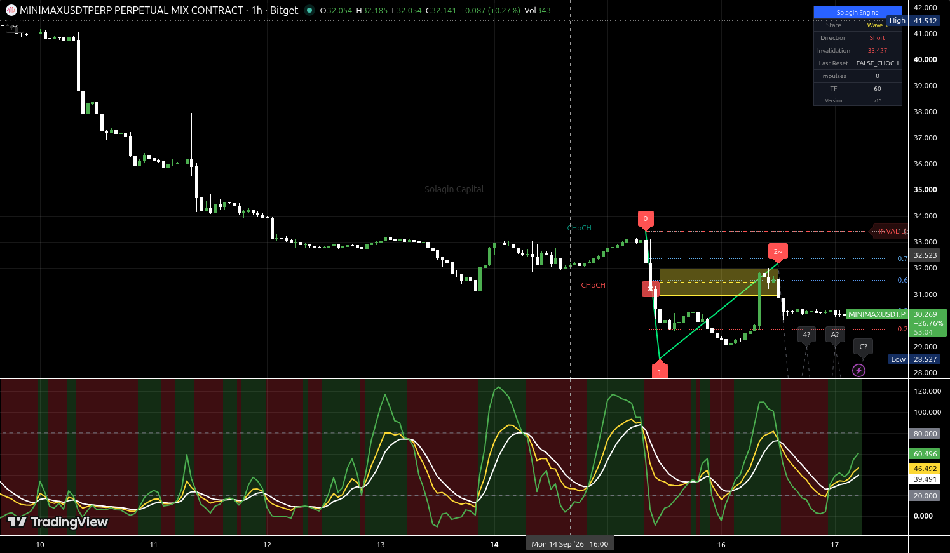Click the date 14 on time axis
Image resolution: width=950 pixels, height=553 pixels.
tap(494, 544)
